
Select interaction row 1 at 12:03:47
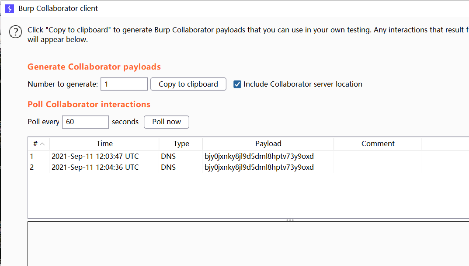click(x=95, y=156)
